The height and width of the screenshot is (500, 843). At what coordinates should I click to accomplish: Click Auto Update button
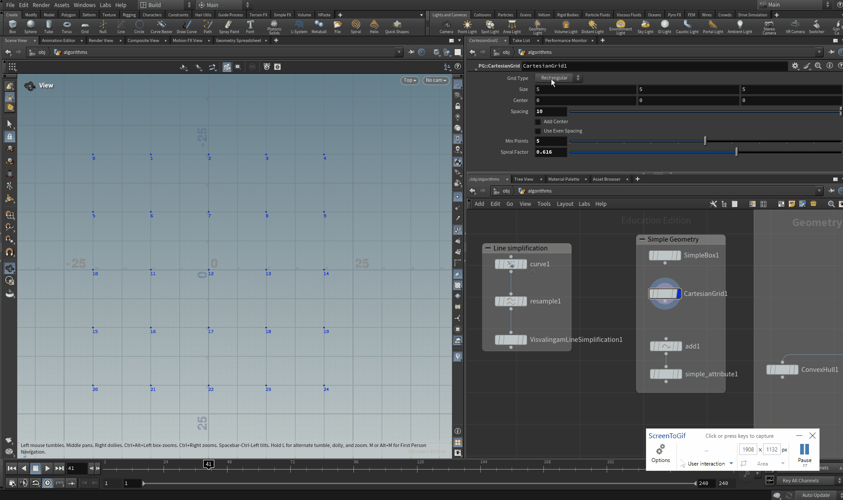tap(816, 495)
